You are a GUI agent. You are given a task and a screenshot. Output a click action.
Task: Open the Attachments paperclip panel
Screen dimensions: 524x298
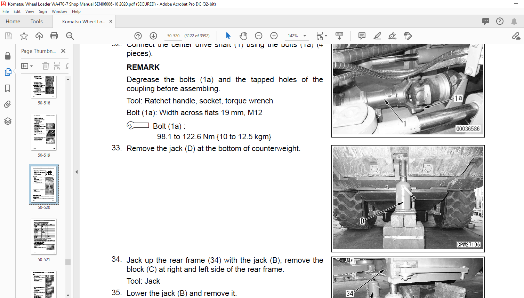8,104
